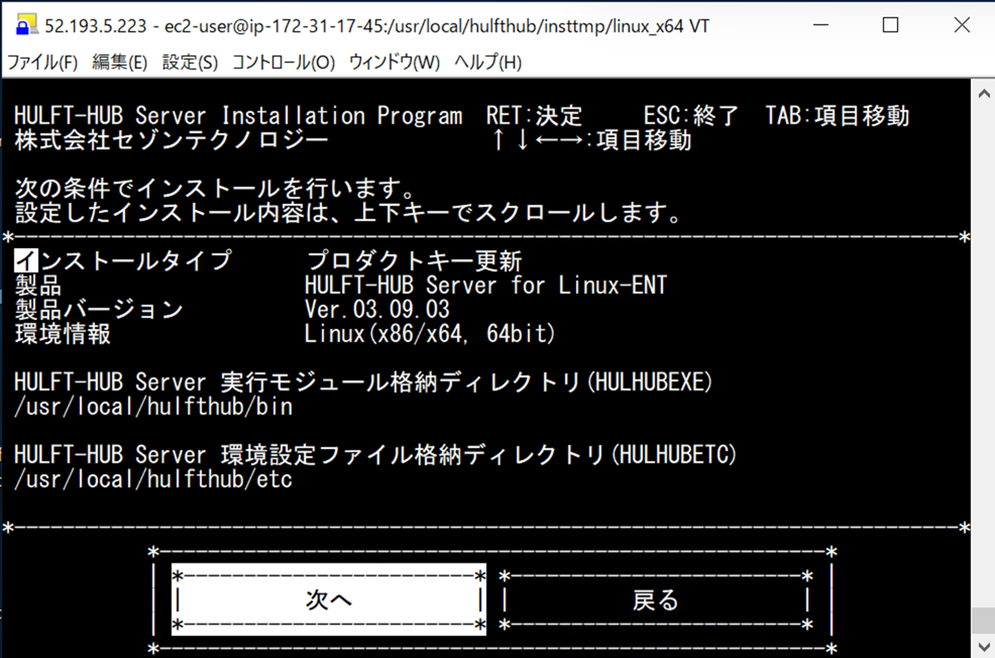This screenshot has height=658, width=995.
Task: Click 'Linux(x86/x64, 64bit)' text
Action: tap(429, 334)
